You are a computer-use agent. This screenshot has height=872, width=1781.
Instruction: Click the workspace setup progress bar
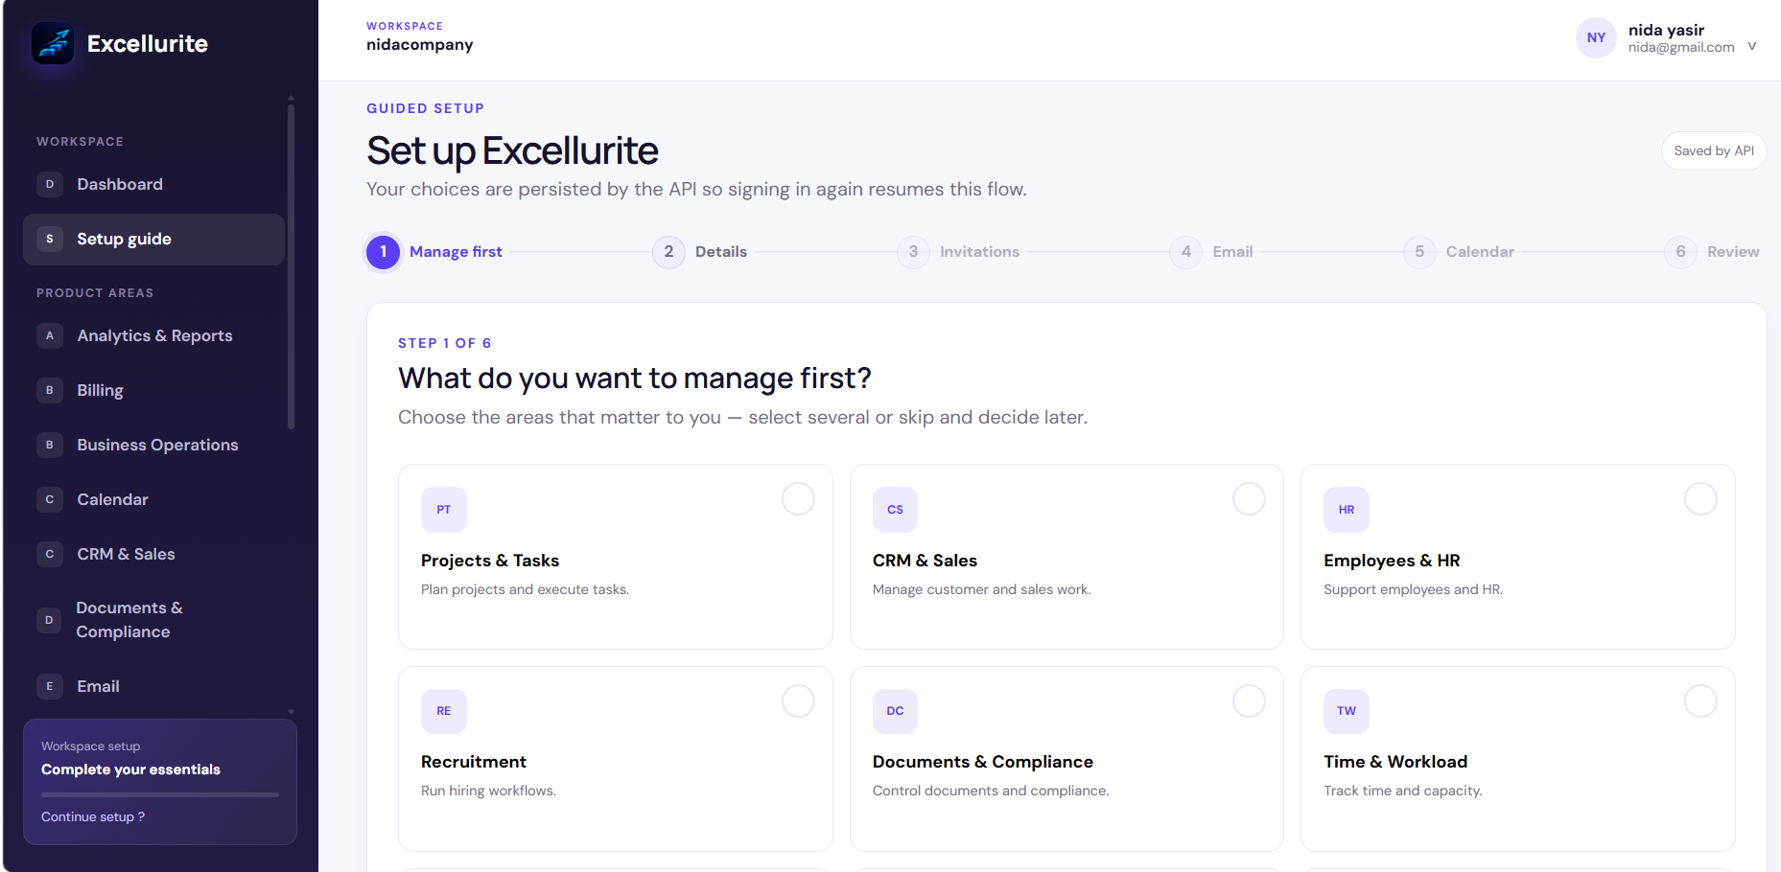tap(160, 794)
